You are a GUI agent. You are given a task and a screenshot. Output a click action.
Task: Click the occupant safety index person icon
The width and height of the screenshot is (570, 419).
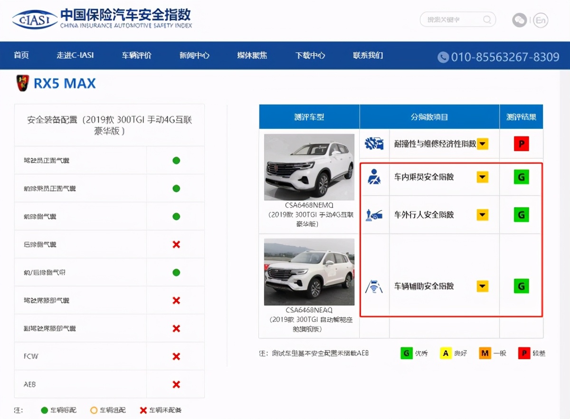374,177
